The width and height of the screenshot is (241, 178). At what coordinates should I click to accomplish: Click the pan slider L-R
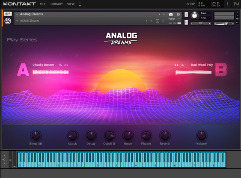(x=201, y=24)
